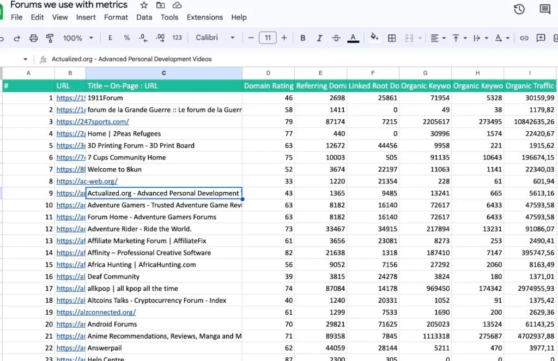Expand merge cells options arrow
558x361 pixels.
pos(420,38)
